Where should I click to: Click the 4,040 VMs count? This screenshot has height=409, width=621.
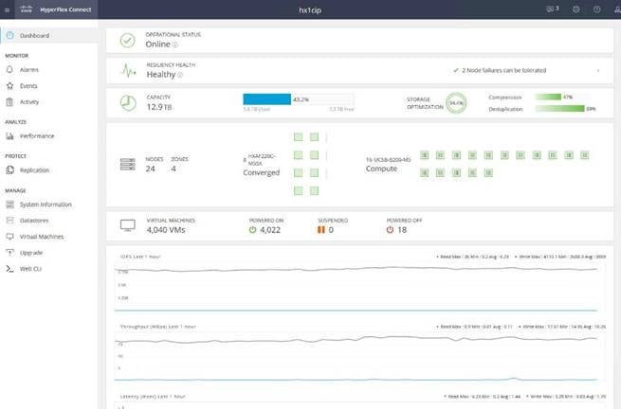166,230
